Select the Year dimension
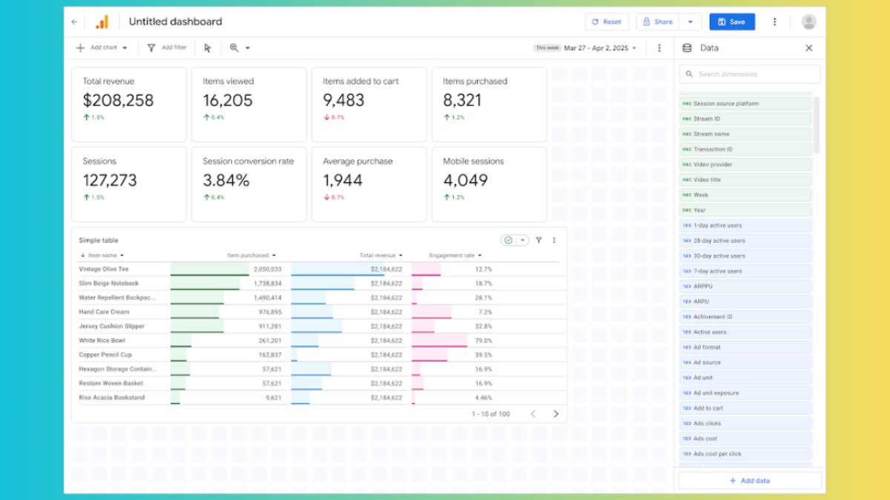Viewport: 890px width, 500px height. point(745,210)
